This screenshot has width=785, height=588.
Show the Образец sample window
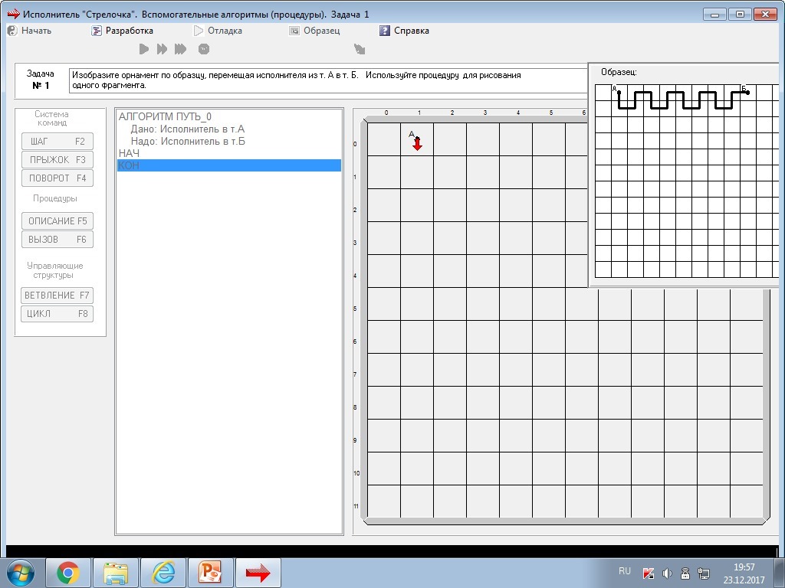pyautogui.click(x=315, y=31)
